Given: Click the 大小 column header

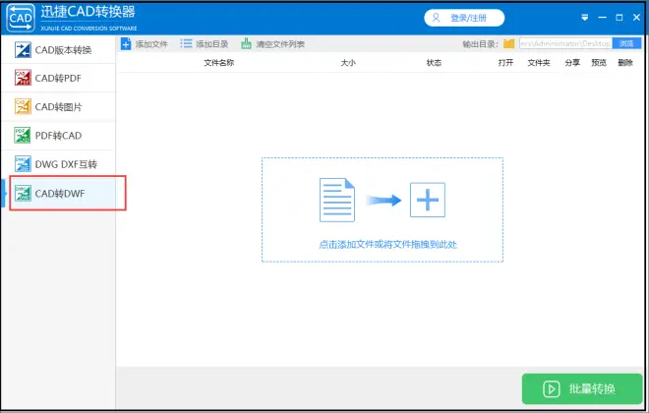Looking at the screenshot, I should pos(348,63).
